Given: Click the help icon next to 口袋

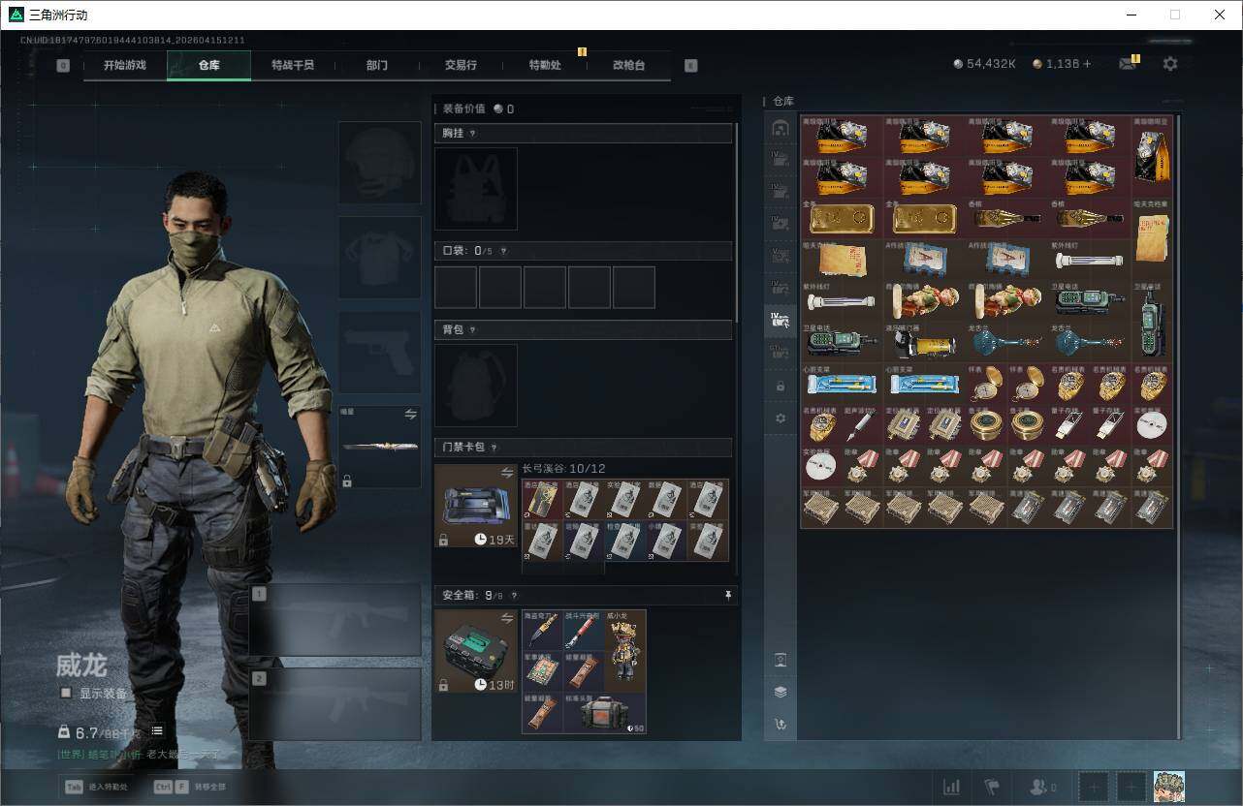Looking at the screenshot, I should click(x=503, y=251).
